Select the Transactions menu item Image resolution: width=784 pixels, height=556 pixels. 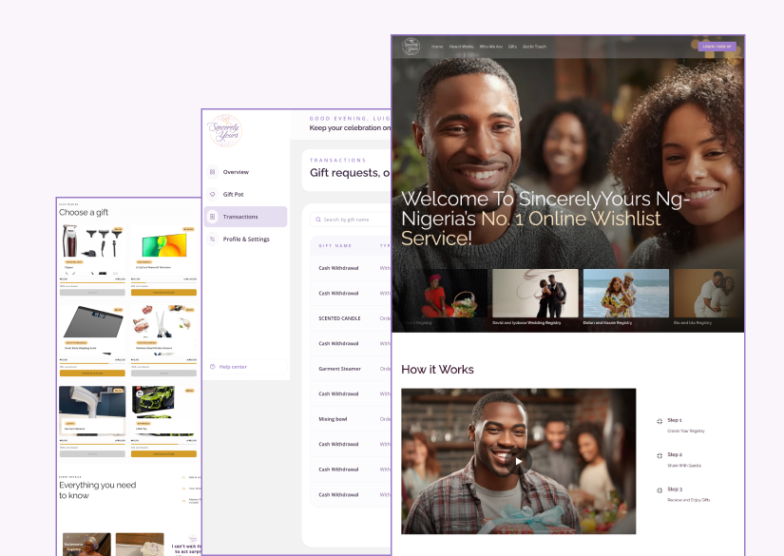245,217
